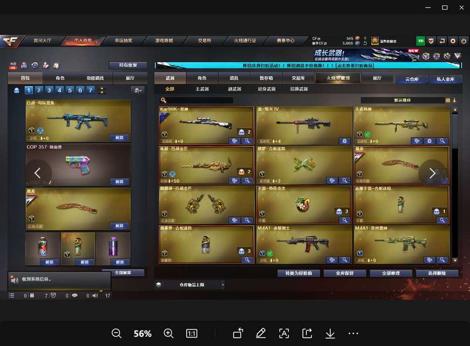Image resolution: width=470 pixels, height=346 pixels.
Task: Click the 点击查看打折商品 link in cyan banner
Action: (x=355, y=66)
